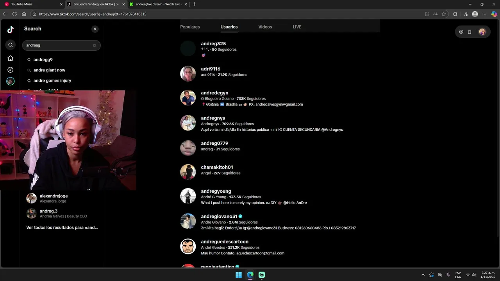This screenshot has height=281, width=500.
Task: Open user adri9116
Action: click(x=211, y=69)
